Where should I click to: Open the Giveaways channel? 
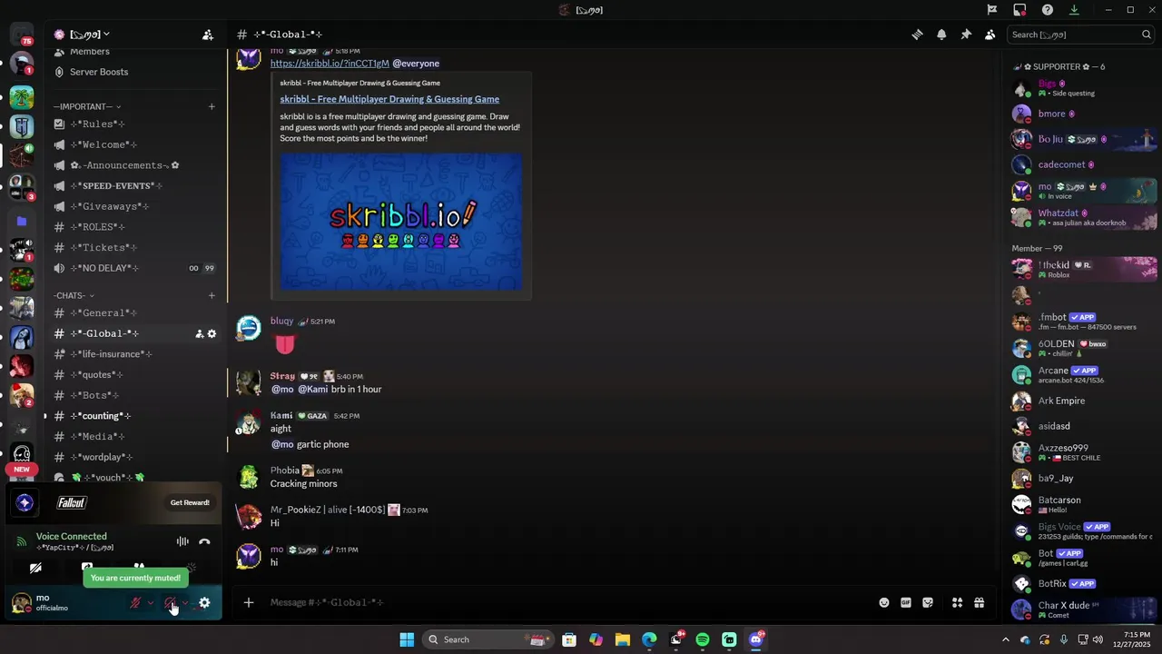point(134,206)
